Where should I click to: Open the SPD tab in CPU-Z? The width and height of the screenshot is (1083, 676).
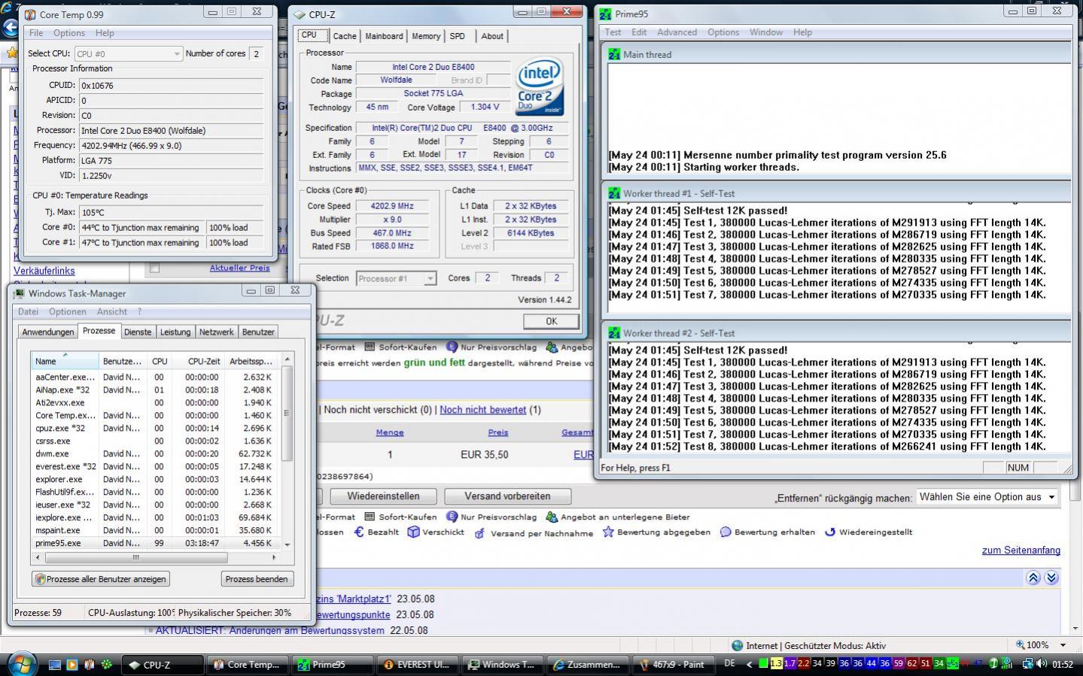458,36
